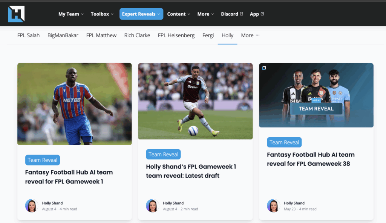Switch to the FPL Salah tab
This screenshot has height=223, width=386.
[x=29, y=35]
